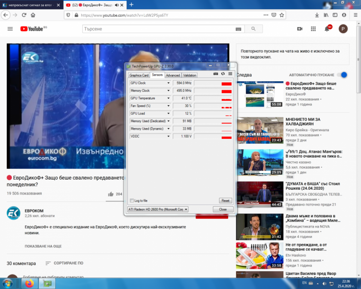Open the СОРТИРАНЕ ПО comment sorting
Image resolution: width=361 pixels, height=289 pixels.
coord(65,263)
